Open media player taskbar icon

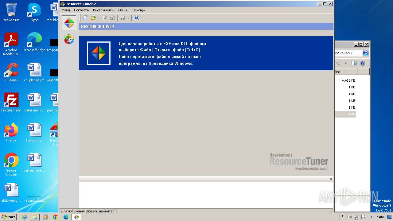click(x=45, y=217)
